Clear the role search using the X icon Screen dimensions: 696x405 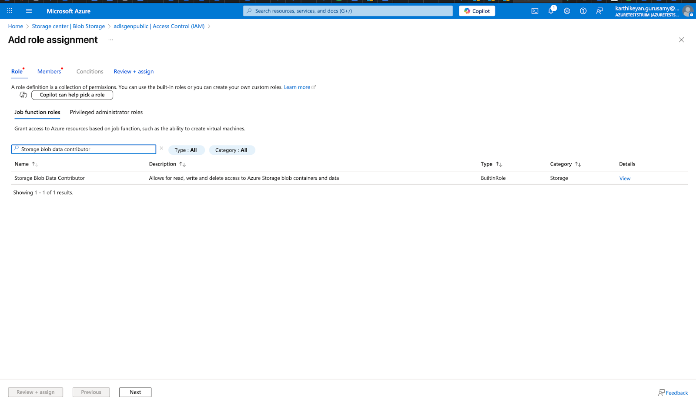[x=161, y=148]
